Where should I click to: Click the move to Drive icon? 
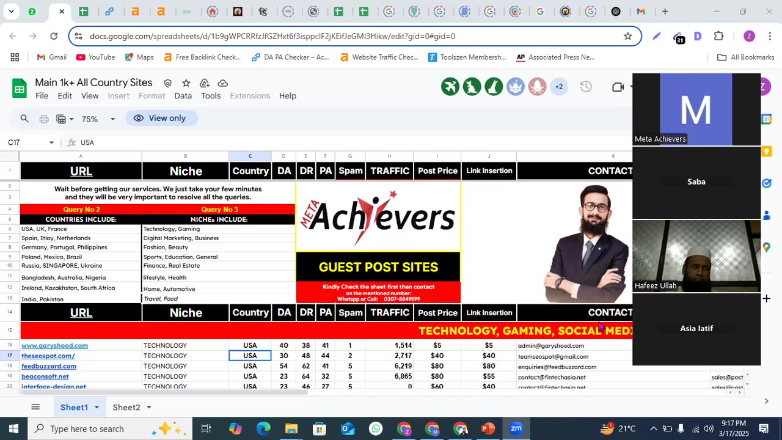(x=205, y=83)
